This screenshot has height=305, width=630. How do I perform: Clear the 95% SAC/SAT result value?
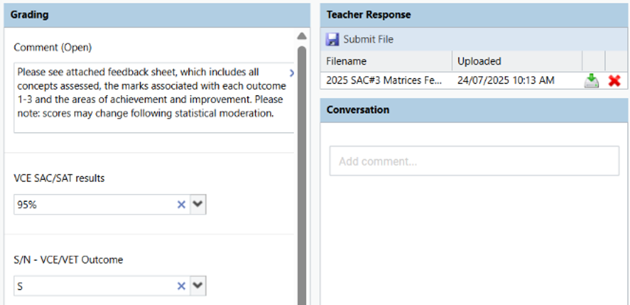pyautogui.click(x=181, y=205)
